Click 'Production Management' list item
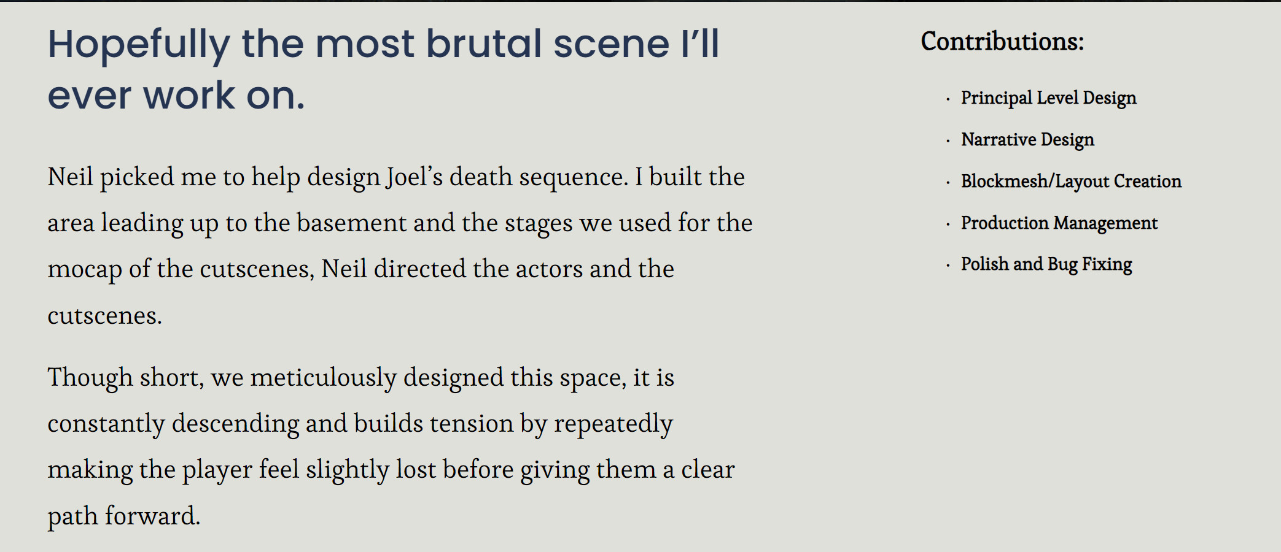 pos(1059,223)
